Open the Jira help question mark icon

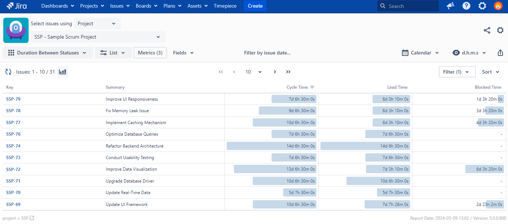point(466,6)
